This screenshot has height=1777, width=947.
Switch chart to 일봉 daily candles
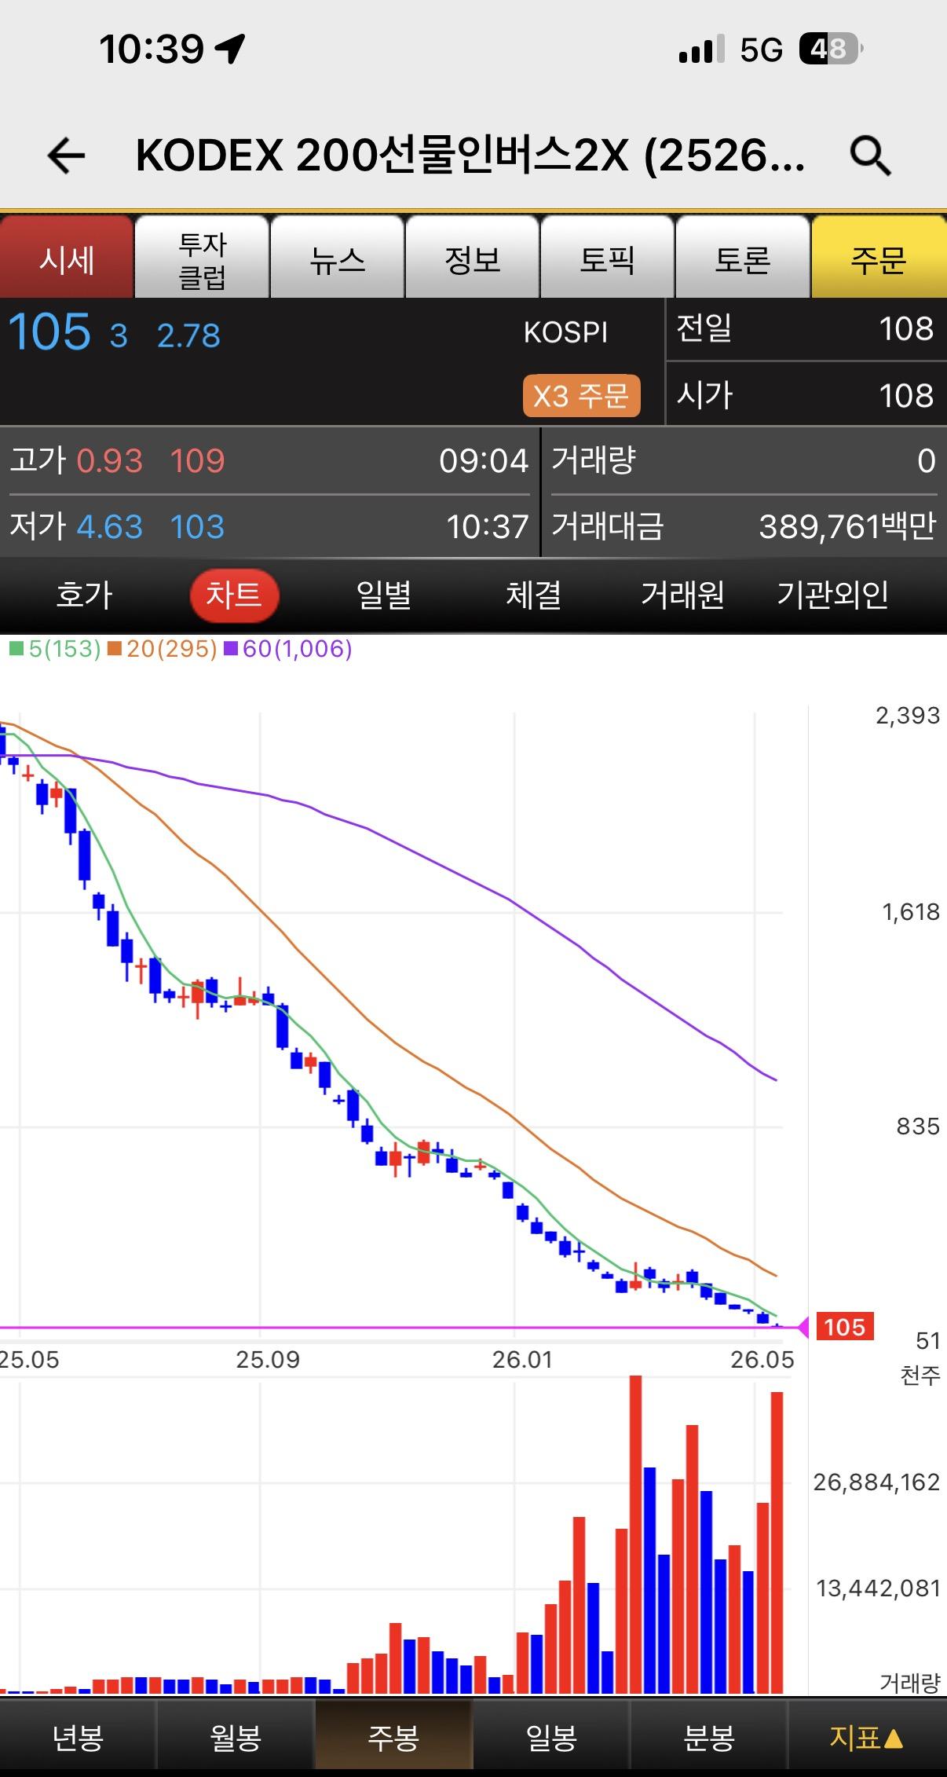[551, 1738]
